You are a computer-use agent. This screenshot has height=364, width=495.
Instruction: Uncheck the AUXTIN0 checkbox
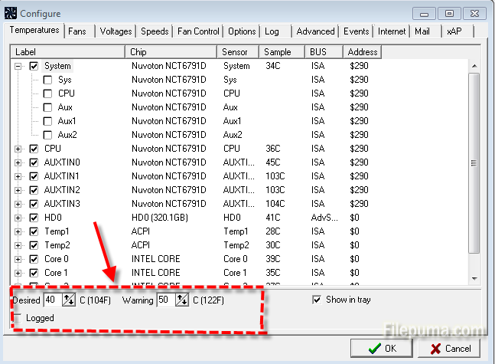(34, 162)
